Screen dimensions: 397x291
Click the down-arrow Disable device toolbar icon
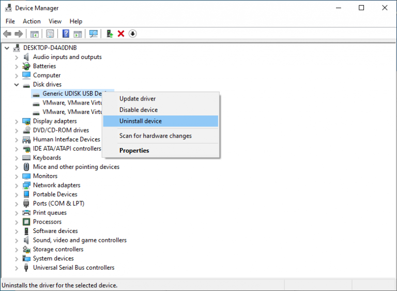133,34
